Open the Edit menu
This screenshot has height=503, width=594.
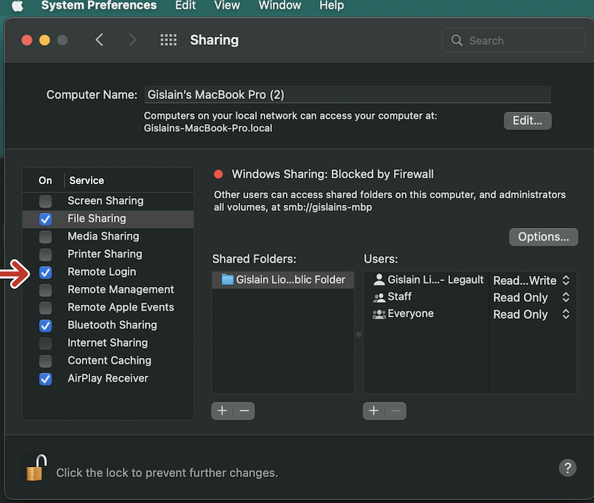point(185,5)
